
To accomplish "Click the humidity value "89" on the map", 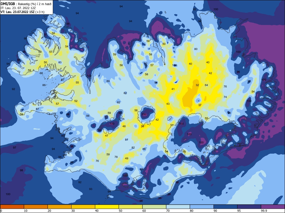I will point(108,81).
